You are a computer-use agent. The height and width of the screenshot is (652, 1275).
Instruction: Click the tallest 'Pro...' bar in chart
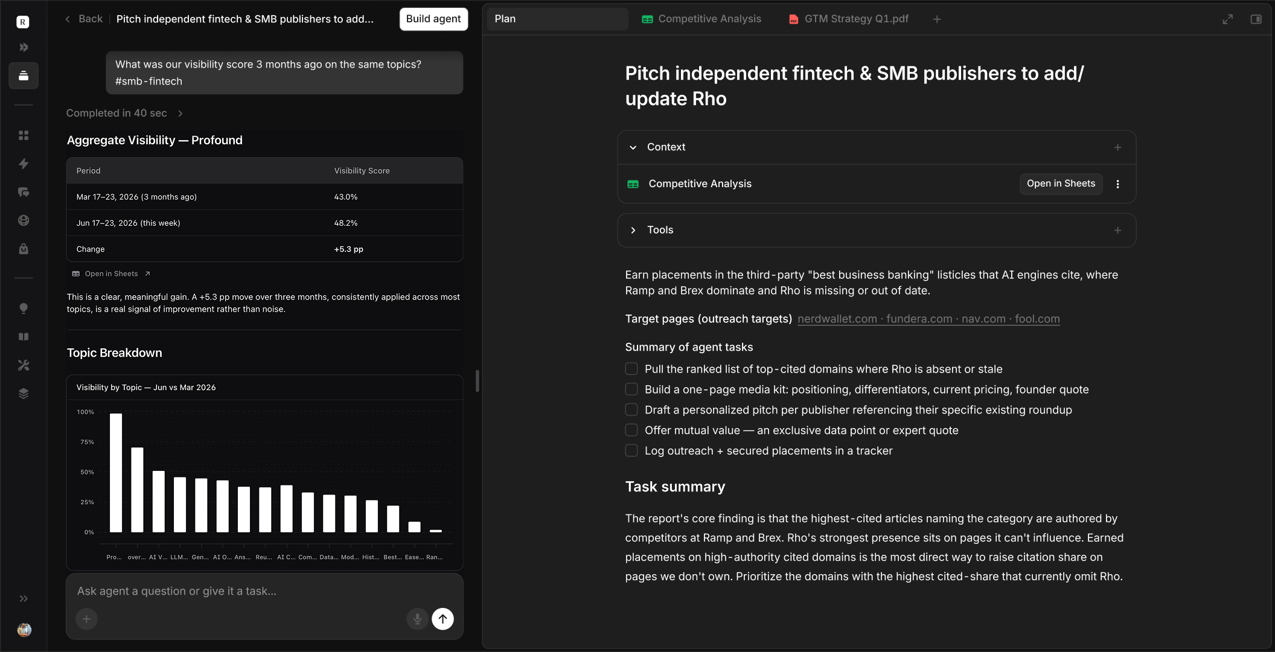[x=116, y=473]
